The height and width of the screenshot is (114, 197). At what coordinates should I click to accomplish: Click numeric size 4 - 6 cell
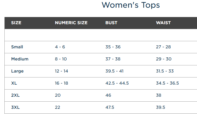[x=60, y=47]
